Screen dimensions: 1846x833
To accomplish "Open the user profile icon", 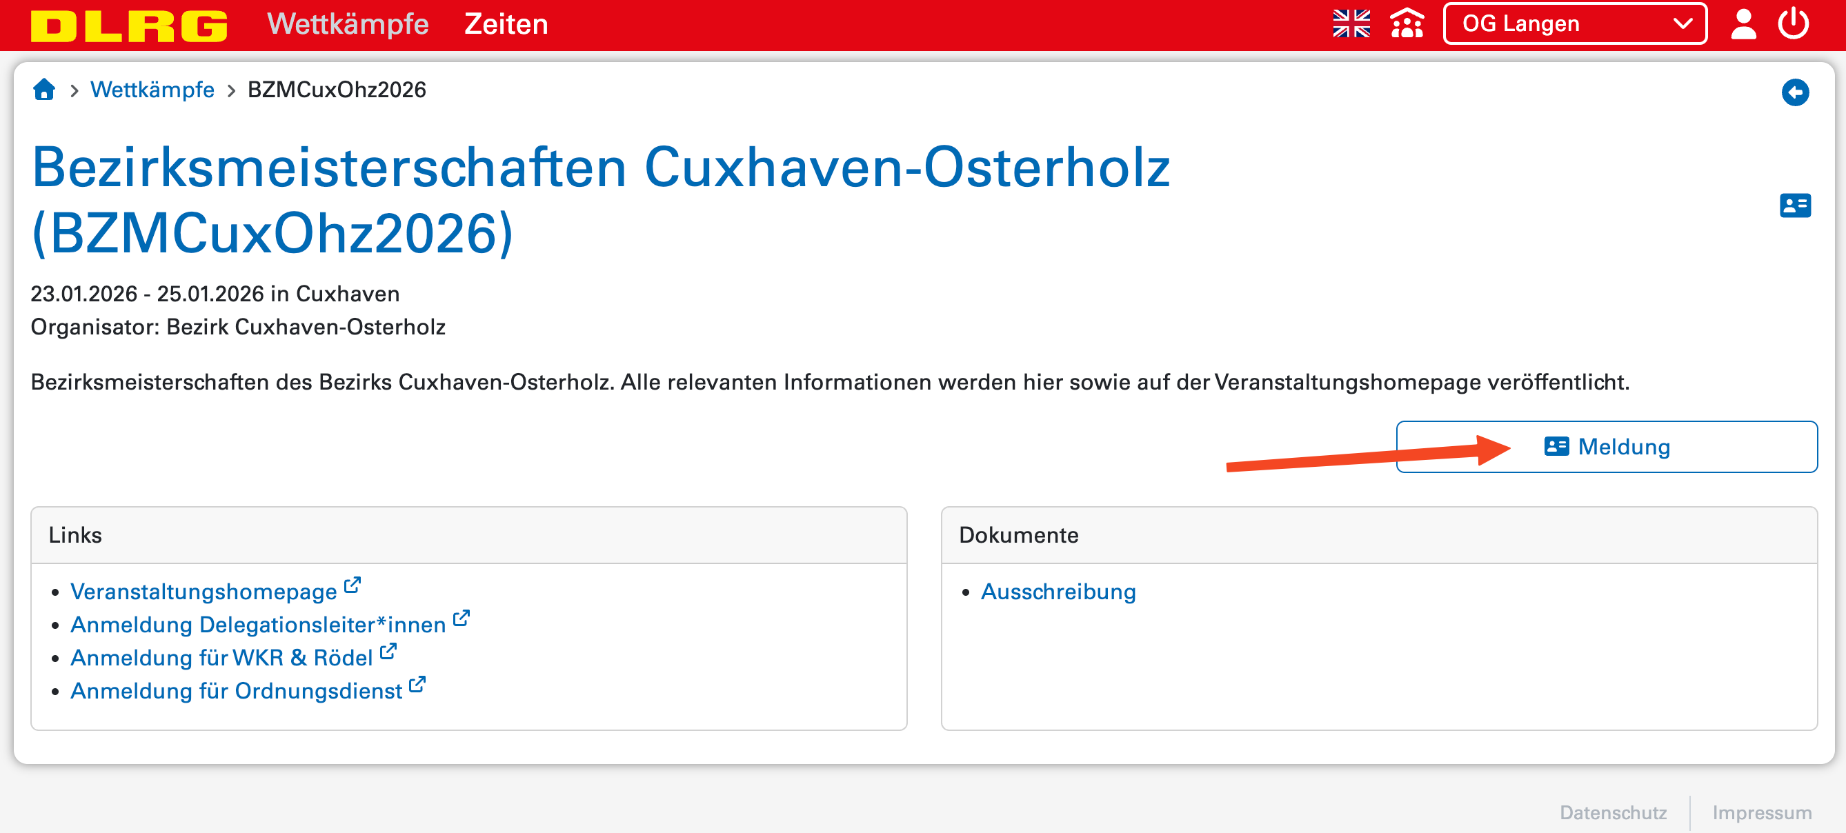I will [x=1743, y=23].
